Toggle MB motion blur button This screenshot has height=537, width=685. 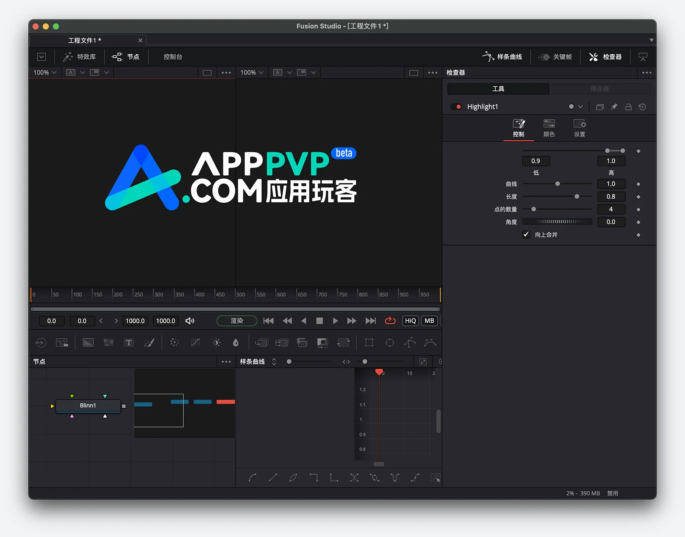tap(429, 321)
